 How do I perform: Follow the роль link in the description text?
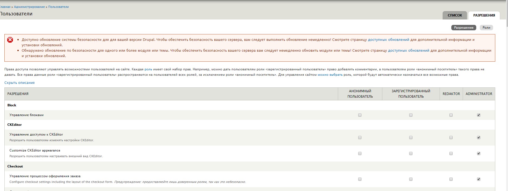[x=148, y=70]
